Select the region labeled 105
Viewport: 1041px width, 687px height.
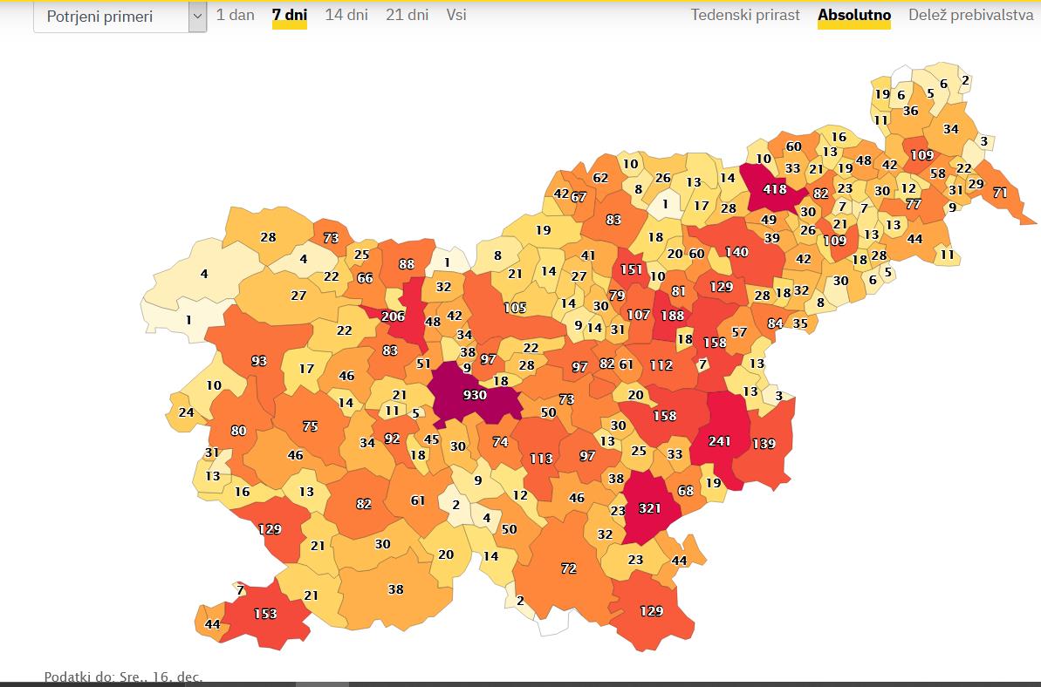[515, 308]
